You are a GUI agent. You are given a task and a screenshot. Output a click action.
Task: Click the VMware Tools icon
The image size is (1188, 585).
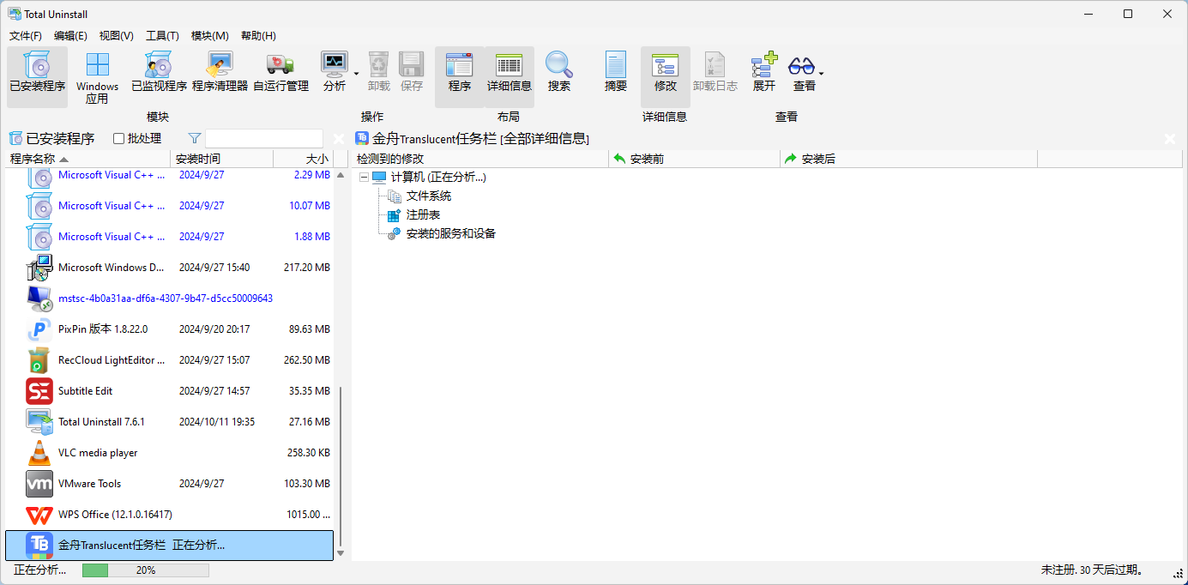[x=39, y=484]
